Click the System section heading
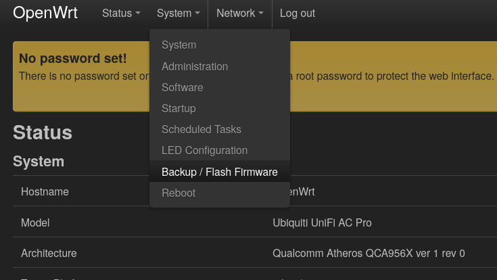Viewport: 497px width, 280px height. [x=39, y=162]
